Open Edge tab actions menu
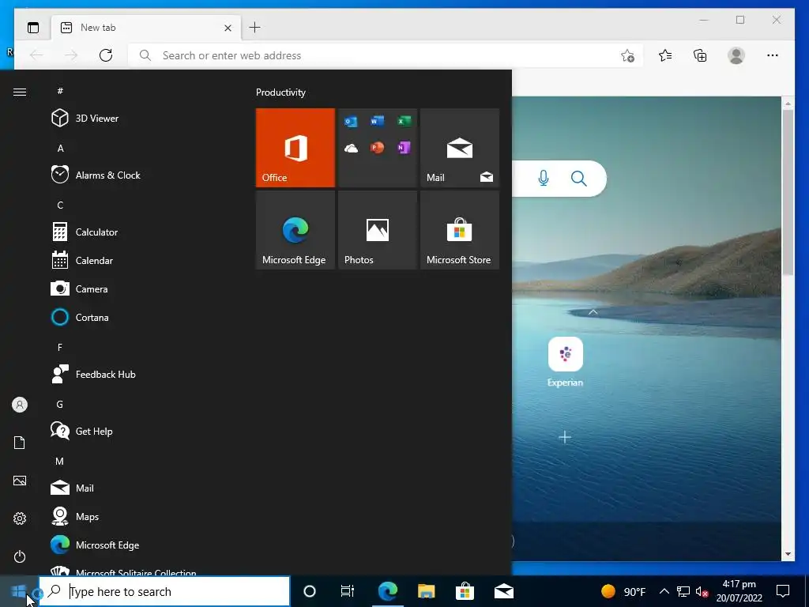809x607 pixels. (33, 28)
